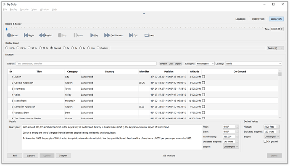The width and height of the screenshot is (290, 166).
Task: Click the Sky Dolly app icon in title bar
Action: (x=5, y=4)
